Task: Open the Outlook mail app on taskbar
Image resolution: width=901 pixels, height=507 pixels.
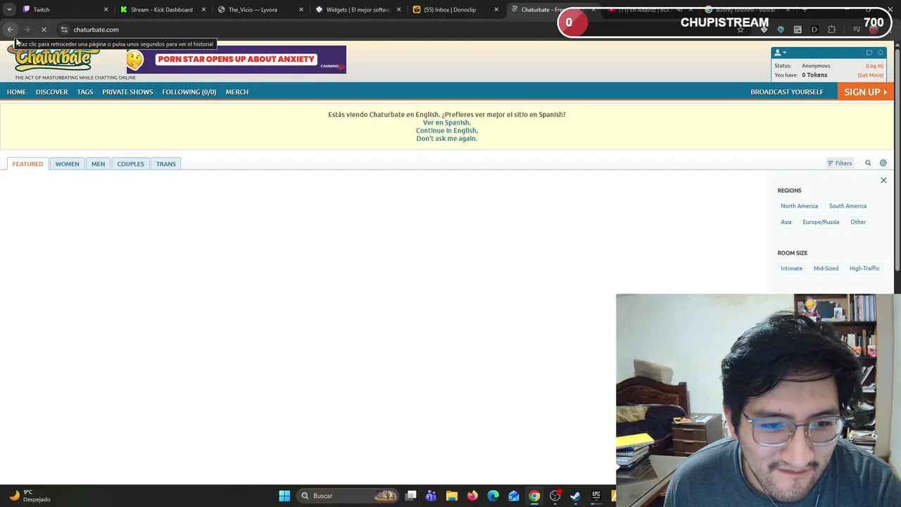Action: (514, 496)
